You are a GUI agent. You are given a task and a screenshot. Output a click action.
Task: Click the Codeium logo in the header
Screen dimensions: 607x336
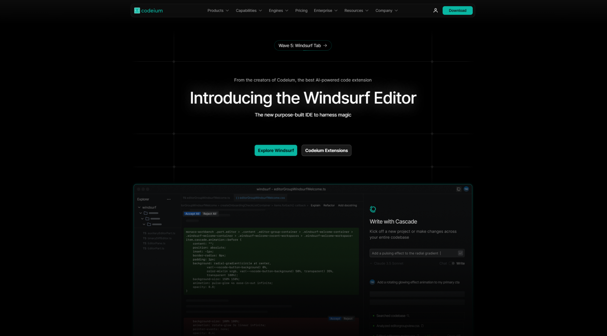coord(148,10)
